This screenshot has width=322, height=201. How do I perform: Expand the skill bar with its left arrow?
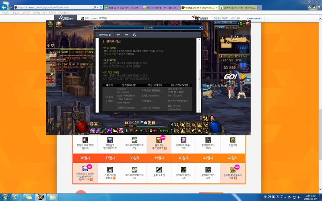point(172,124)
